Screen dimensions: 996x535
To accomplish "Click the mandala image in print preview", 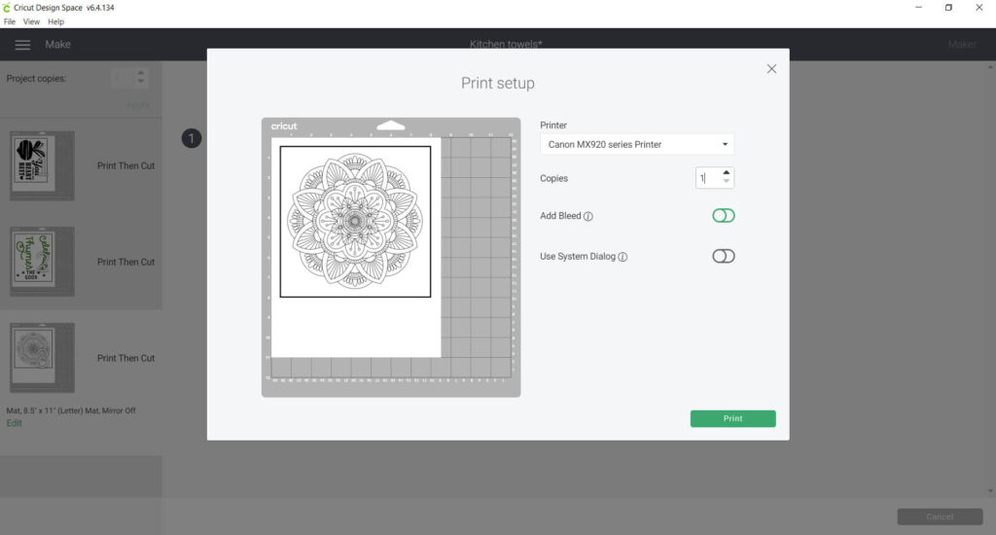I will [355, 221].
